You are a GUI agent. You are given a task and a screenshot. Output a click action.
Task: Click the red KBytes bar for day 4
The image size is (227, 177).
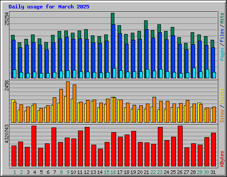(x=34, y=146)
